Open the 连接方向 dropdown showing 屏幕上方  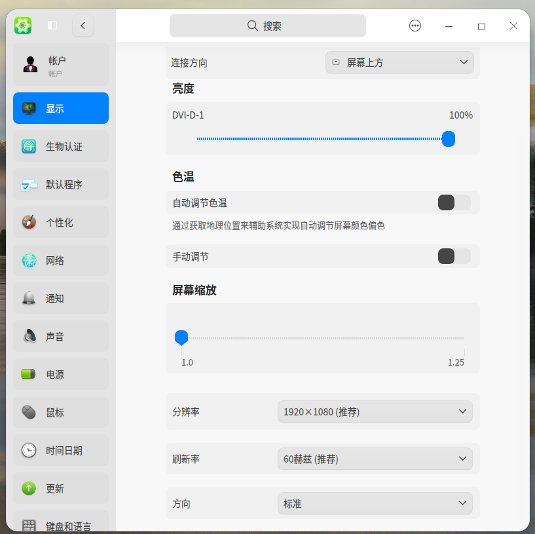(x=399, y=62)
